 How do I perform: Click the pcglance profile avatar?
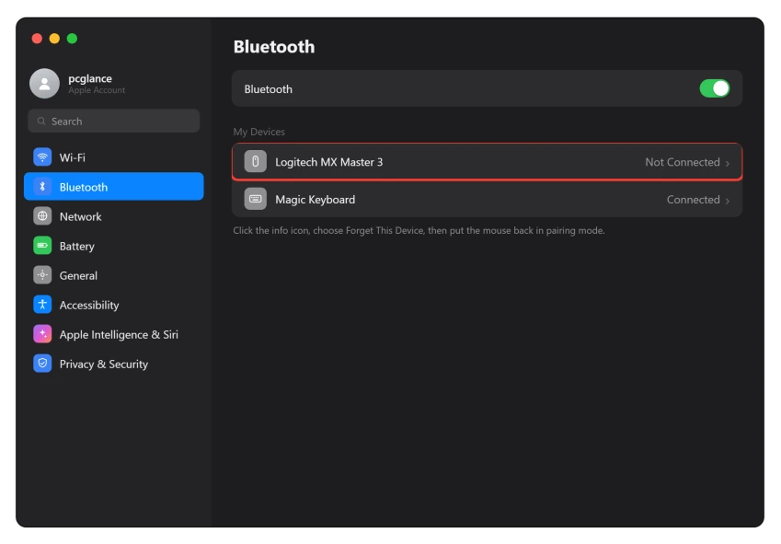click(44, 83)
